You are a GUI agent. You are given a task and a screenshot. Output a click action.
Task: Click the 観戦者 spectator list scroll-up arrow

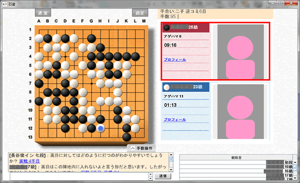[x=295, y=162]
